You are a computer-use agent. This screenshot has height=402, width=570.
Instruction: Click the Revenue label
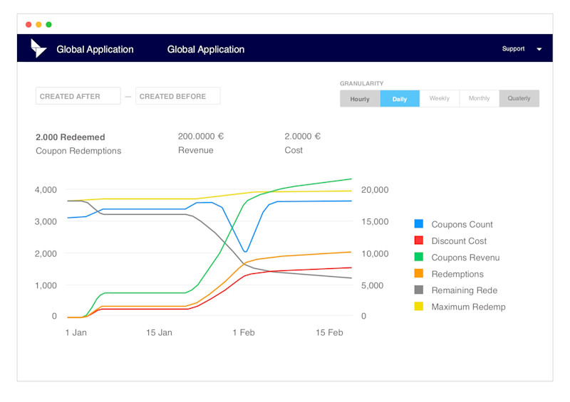click(x=195, y=150)
